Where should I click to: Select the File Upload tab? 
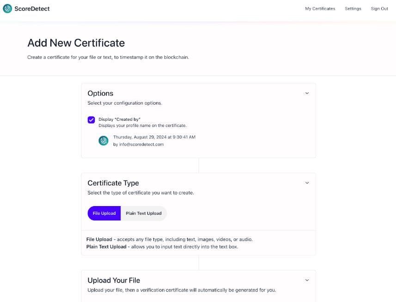coord(104,213)
